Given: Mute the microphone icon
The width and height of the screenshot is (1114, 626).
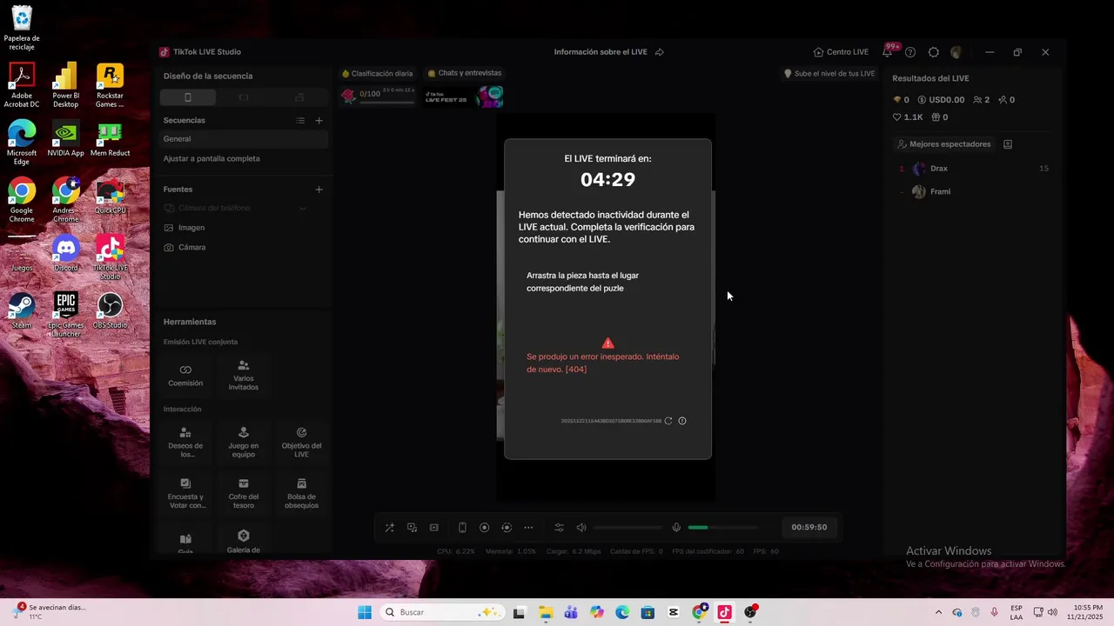Looking at the screenshot, I should click(676, 528).
